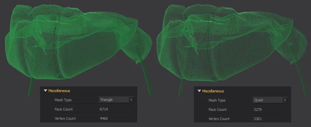
Task: Click the Miscellaneous heading in left panel
Action: click(x=59, y=91)
